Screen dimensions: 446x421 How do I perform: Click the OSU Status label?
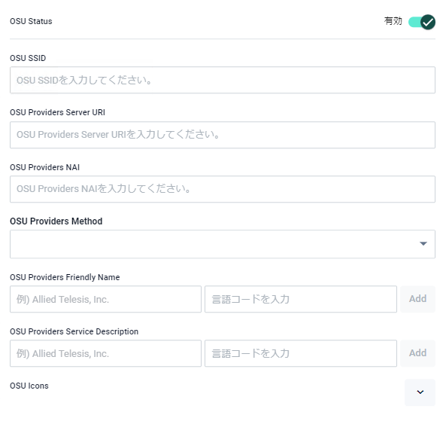tap(31, 21)
